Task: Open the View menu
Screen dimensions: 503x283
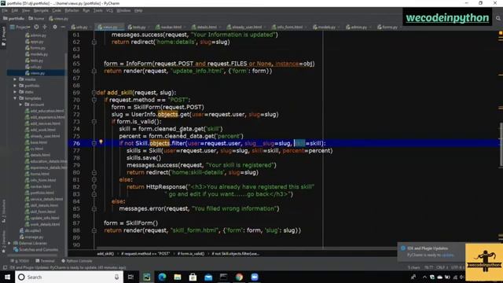Action: (x=26, y=10)
